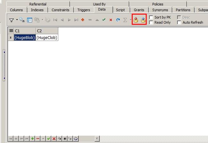Open the grid column chooser in header corner
This screenshot has width=208, height=143.
(x=11, y=30)
